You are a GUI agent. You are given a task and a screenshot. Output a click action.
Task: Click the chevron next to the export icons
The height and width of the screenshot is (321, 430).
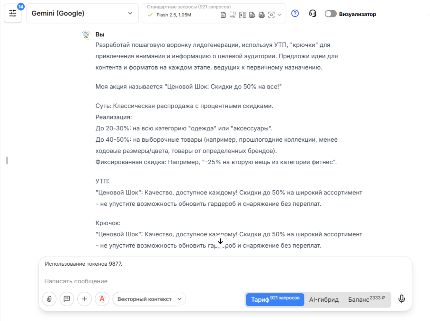[279, 15]
